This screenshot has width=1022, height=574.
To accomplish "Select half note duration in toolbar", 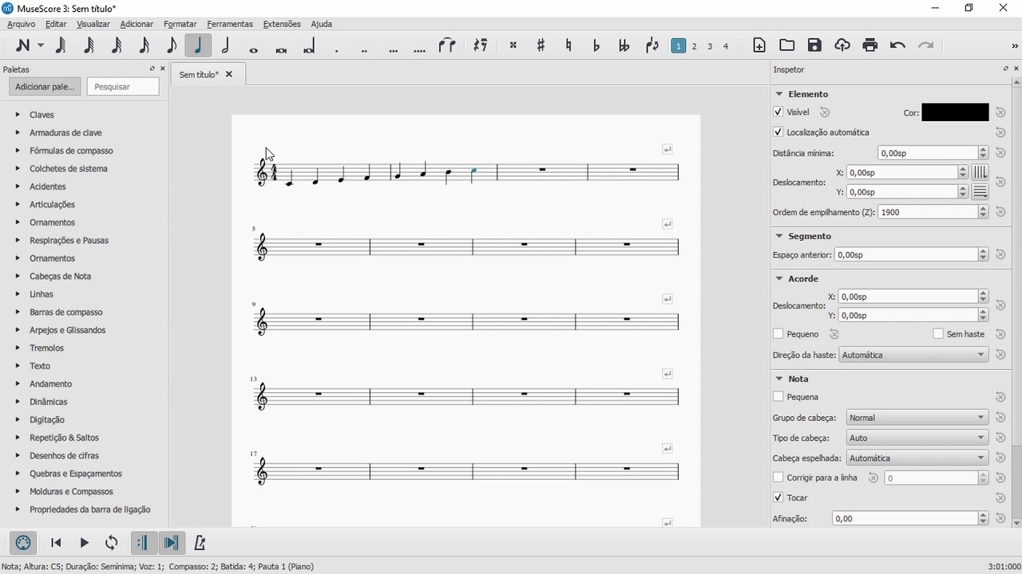I will 225,45.
